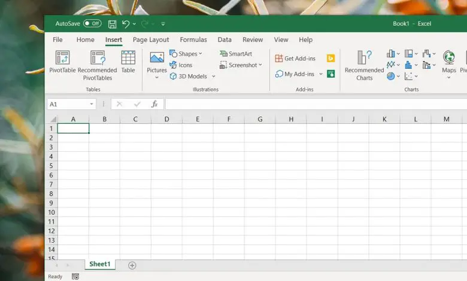The width and height of the screenshot is (467, 281).
Task: Click the Save floppy disk icon
Action: (113, 24)
